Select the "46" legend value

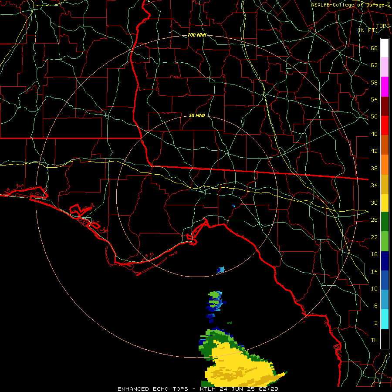(374, 134)
